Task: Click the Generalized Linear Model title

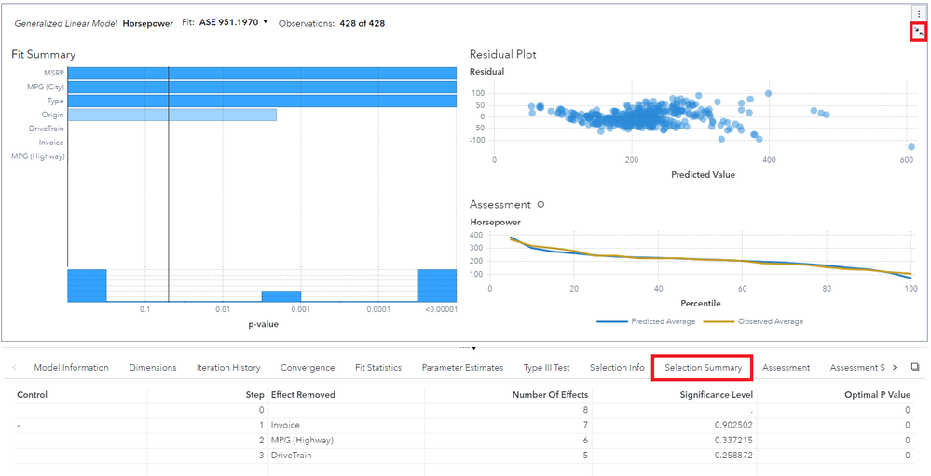Action: 66,23
